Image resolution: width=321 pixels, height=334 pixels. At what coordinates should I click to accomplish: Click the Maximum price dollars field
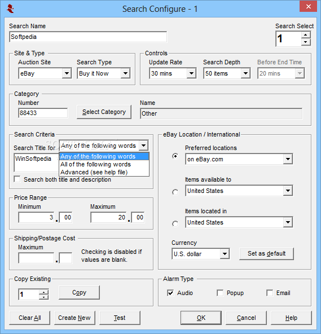pyautogui.click(x=108, y=217)
